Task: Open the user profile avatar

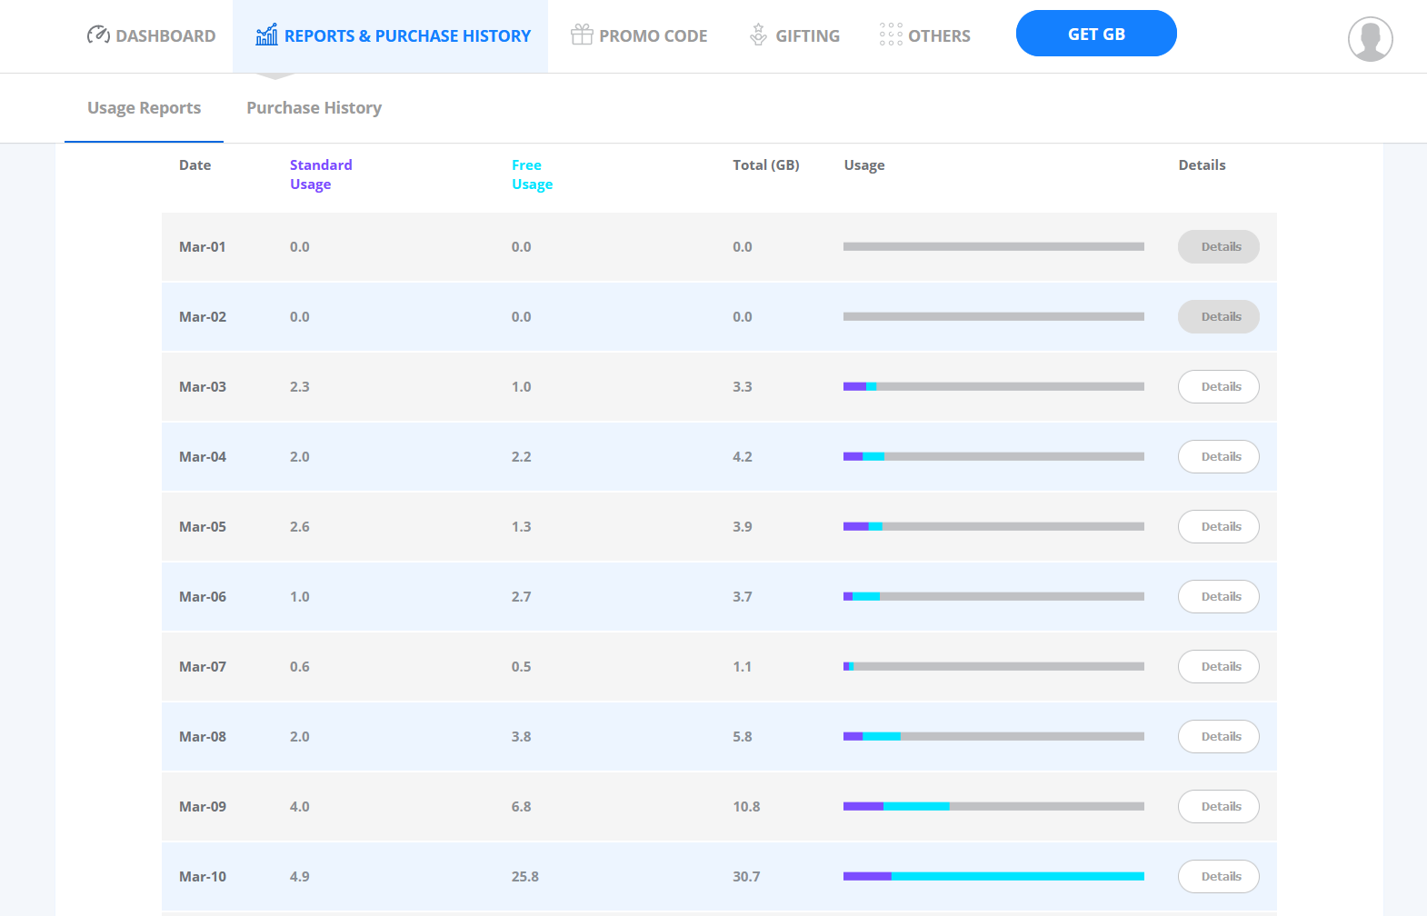Action: 1371,39
